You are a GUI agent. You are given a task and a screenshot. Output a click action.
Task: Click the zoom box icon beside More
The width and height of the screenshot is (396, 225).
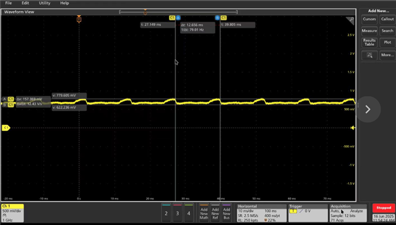coord(369,55)
